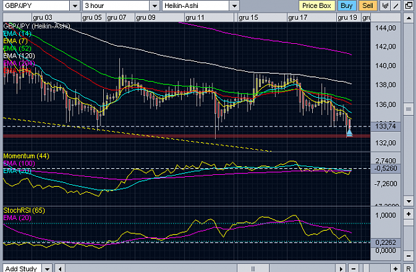Click the GBP/JPY symbol field
The image size is (416, 272).
click(x=37, y=6)
